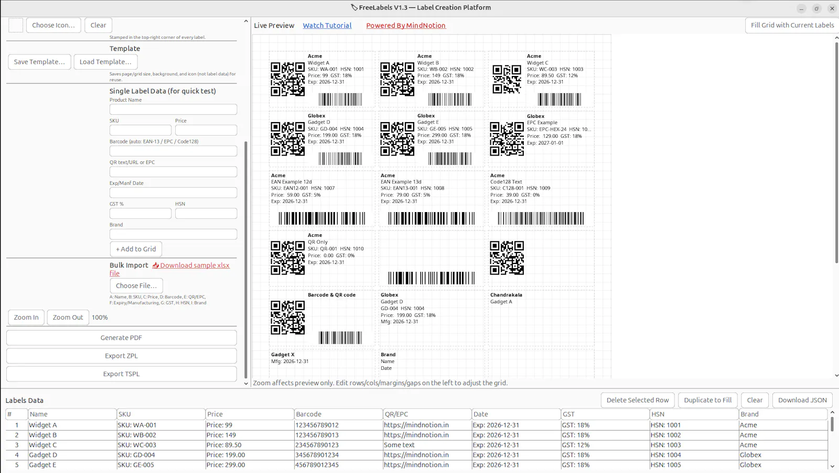Focus the Product Name input field
The image size is (839, 473).
coord(173,109)
